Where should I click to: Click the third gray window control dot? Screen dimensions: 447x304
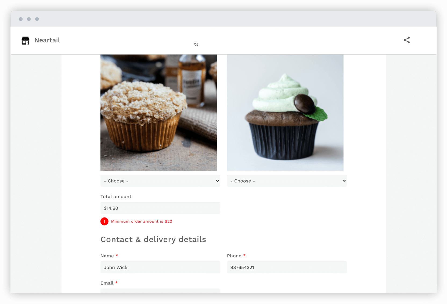pos(37,19)
